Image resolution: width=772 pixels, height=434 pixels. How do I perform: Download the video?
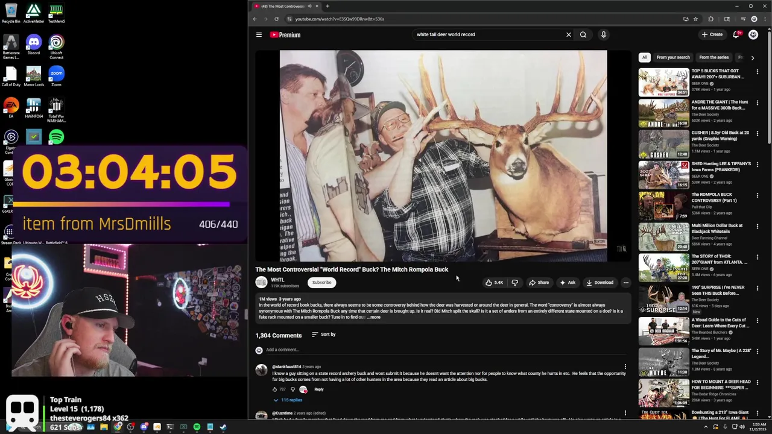600,283
